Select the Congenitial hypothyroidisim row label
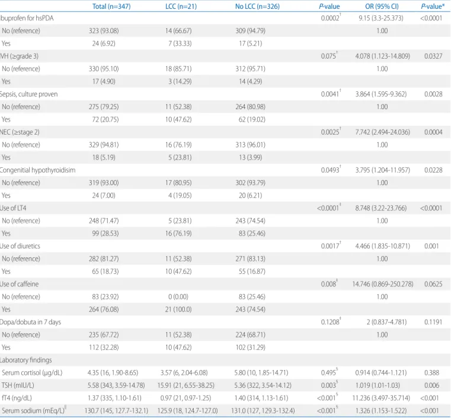This screenshot has width=451, height=418. coord(38,170)
